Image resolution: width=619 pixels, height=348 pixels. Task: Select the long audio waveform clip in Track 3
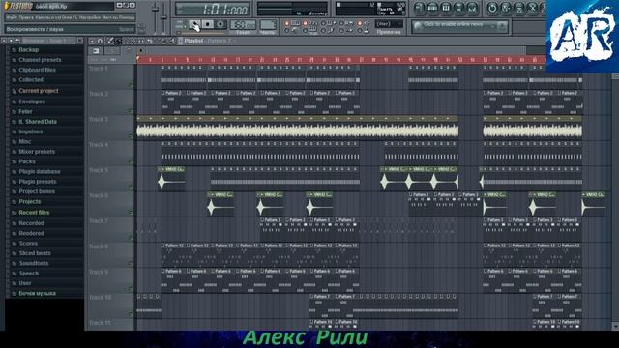pos(297,127)
